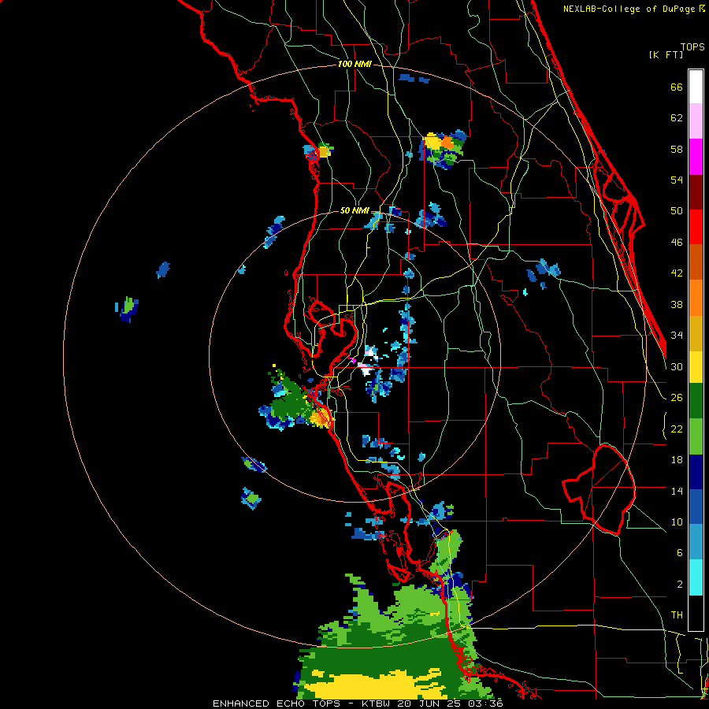Click the 22 legend value
The width and height of the screenshot is (709, 709).
(x=677, y=429)
